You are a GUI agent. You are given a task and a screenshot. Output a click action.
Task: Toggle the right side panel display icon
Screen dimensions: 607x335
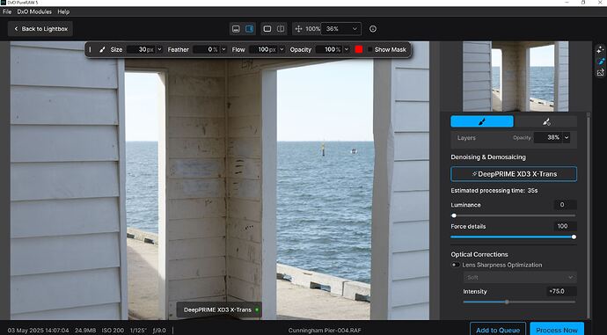click(249, 29)
